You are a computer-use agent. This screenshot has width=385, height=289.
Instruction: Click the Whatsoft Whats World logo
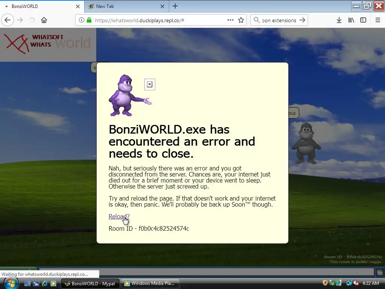(x=48, y=44)
